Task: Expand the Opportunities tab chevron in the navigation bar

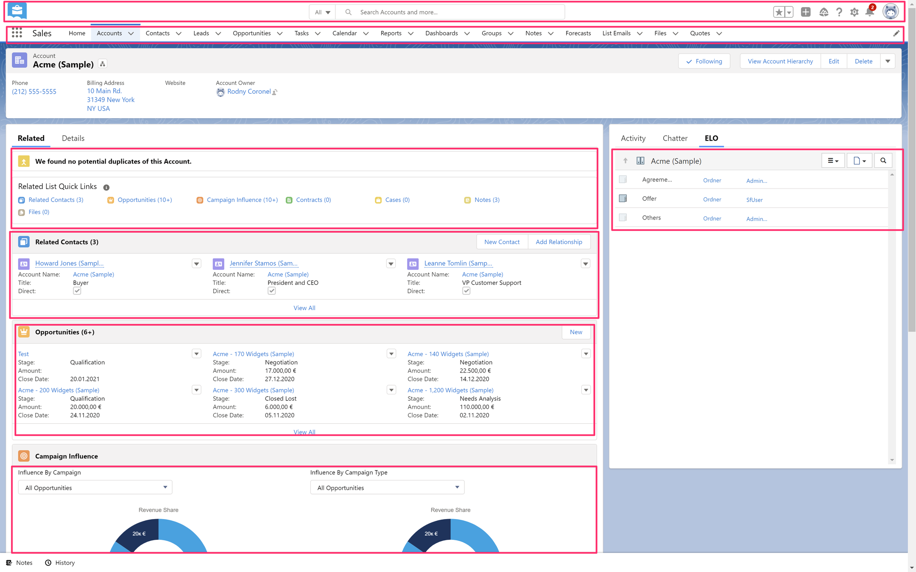Action: (280, 33)
